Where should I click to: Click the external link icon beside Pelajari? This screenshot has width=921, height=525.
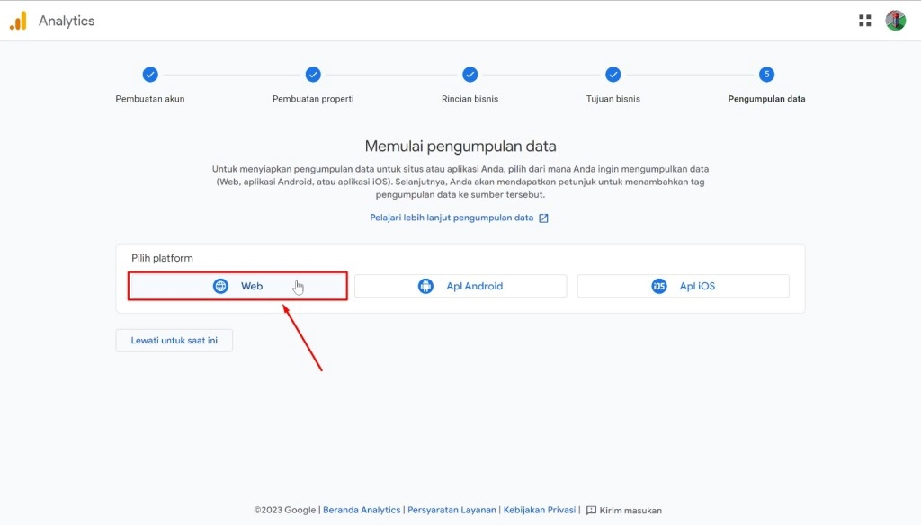(543, 218)
